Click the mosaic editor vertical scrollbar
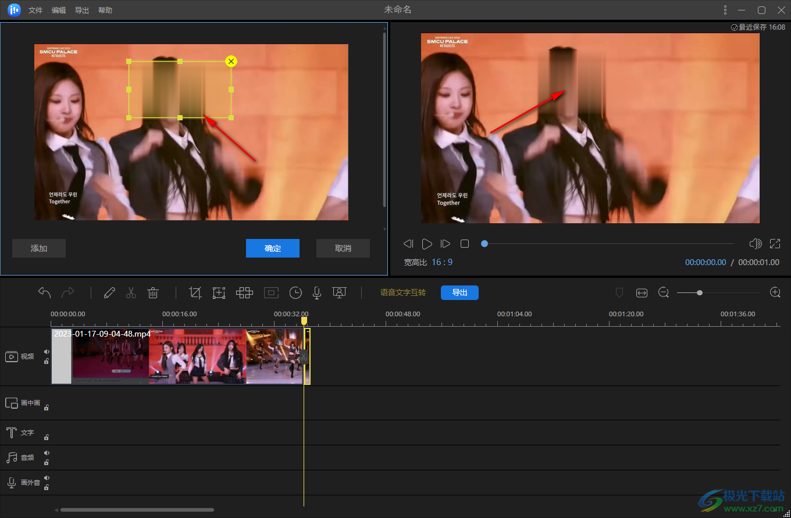Viewport: 791px width, 518px height. pyautogui.click(x=384, y=119)
